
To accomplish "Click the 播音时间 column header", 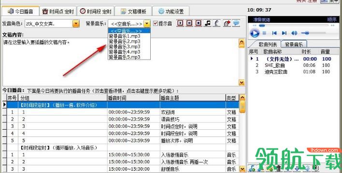I will click(133, 98).
